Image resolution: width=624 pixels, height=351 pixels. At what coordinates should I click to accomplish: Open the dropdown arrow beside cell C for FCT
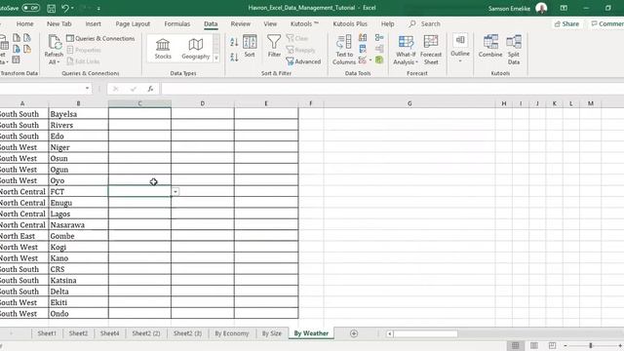click(175, 192)
